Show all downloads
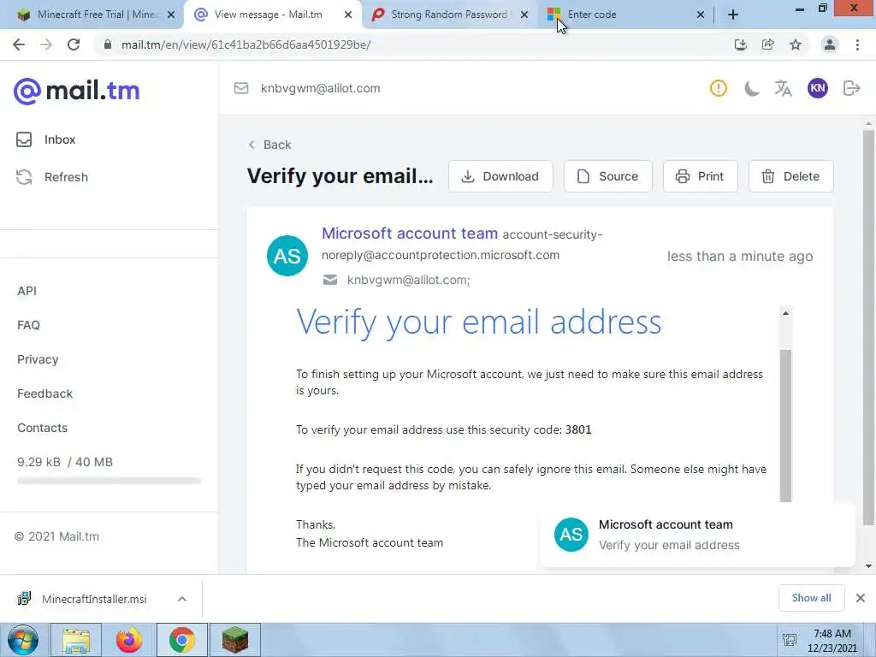Image resolution: width=876 pixels, height=657 pixels. coord(811,598)
